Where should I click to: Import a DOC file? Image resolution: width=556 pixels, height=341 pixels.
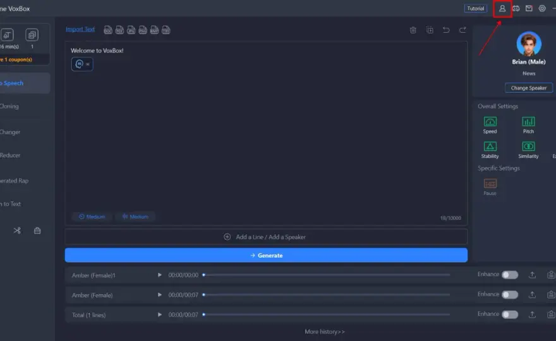[108, 30]
